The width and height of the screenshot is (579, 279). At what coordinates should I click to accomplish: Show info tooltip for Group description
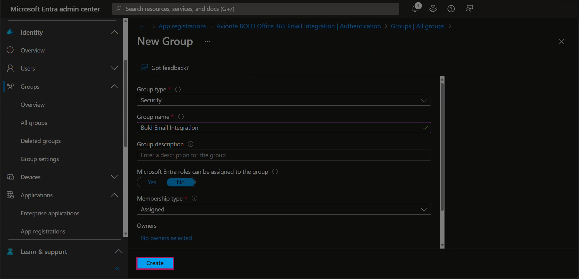[x=191, y=144]
